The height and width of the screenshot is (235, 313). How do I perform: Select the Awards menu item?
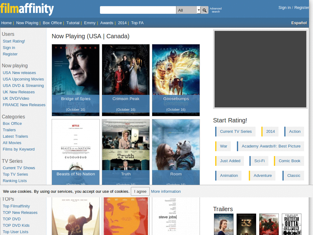tap(107, 23)
